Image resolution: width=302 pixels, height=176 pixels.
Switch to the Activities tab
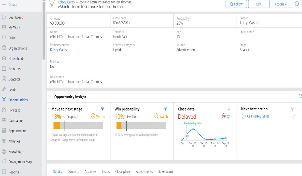tap(90, 171)
